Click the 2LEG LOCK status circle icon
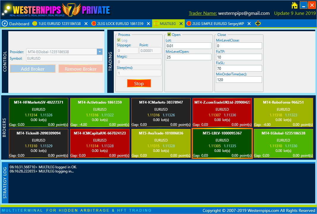The image size is (317, 214). [94, 24]
